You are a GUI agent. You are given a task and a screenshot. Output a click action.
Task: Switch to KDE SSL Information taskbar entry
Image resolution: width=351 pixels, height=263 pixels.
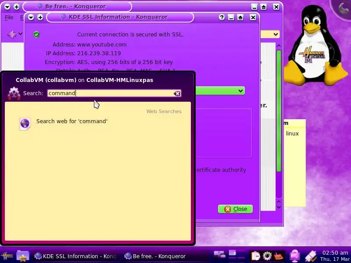76,256
